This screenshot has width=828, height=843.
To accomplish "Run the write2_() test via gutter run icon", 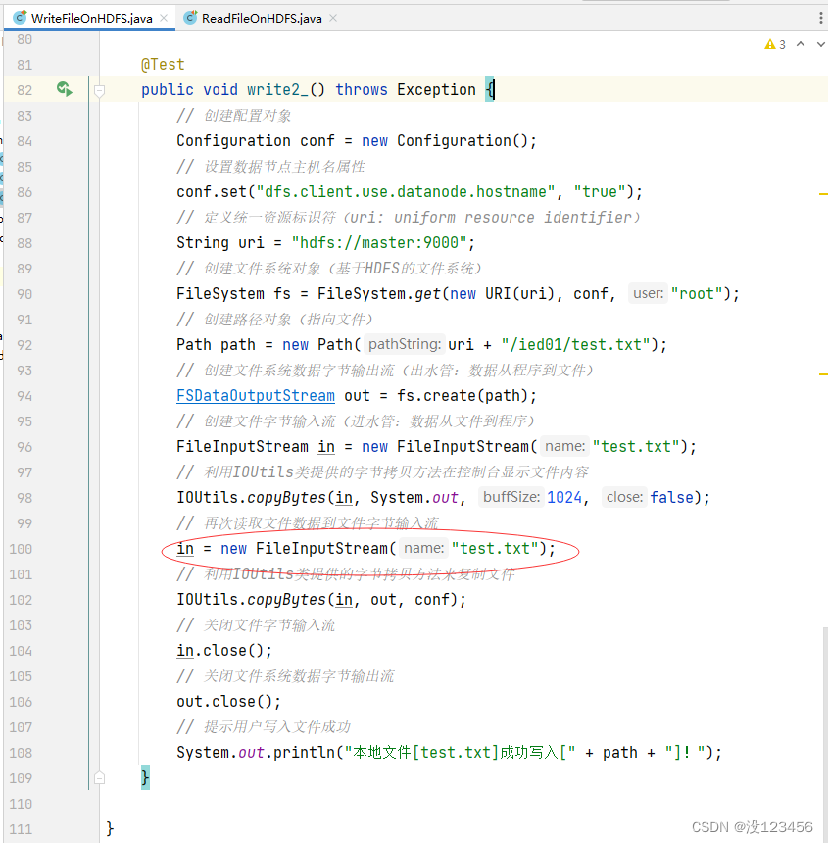I will (64, 89).
